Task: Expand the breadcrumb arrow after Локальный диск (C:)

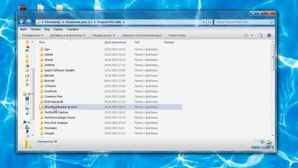Action: tap(95, 22)
